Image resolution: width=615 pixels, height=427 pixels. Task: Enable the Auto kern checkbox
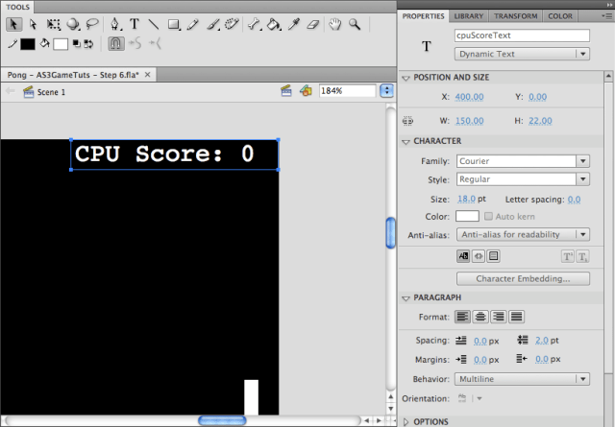coord(489,217)
